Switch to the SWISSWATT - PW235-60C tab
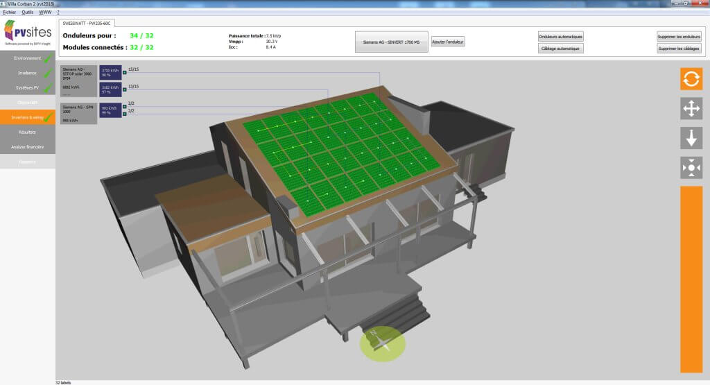This screenshot has height=385, width=710. [86, 24]
